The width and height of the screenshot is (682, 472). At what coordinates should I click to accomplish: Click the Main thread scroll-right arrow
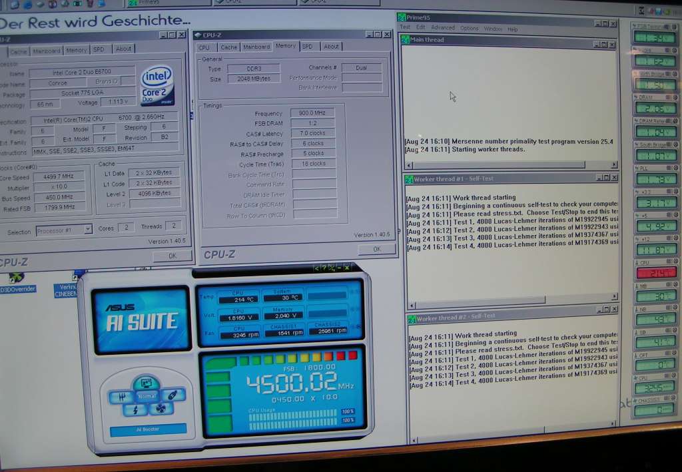[613, 164]
